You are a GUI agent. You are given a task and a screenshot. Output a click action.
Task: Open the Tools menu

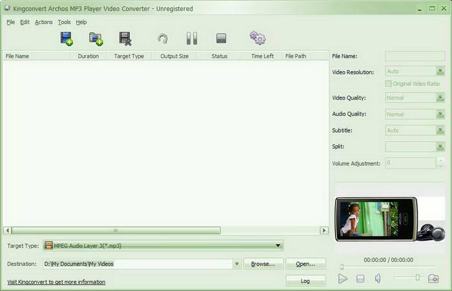coord(64,22)
